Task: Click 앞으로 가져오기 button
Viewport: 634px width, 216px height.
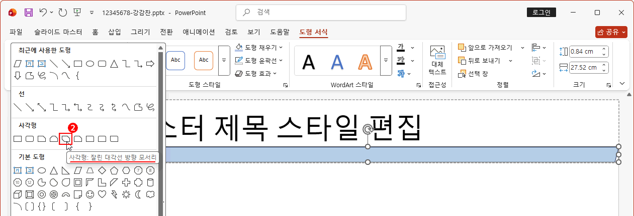Action: [x=485, y=48]
